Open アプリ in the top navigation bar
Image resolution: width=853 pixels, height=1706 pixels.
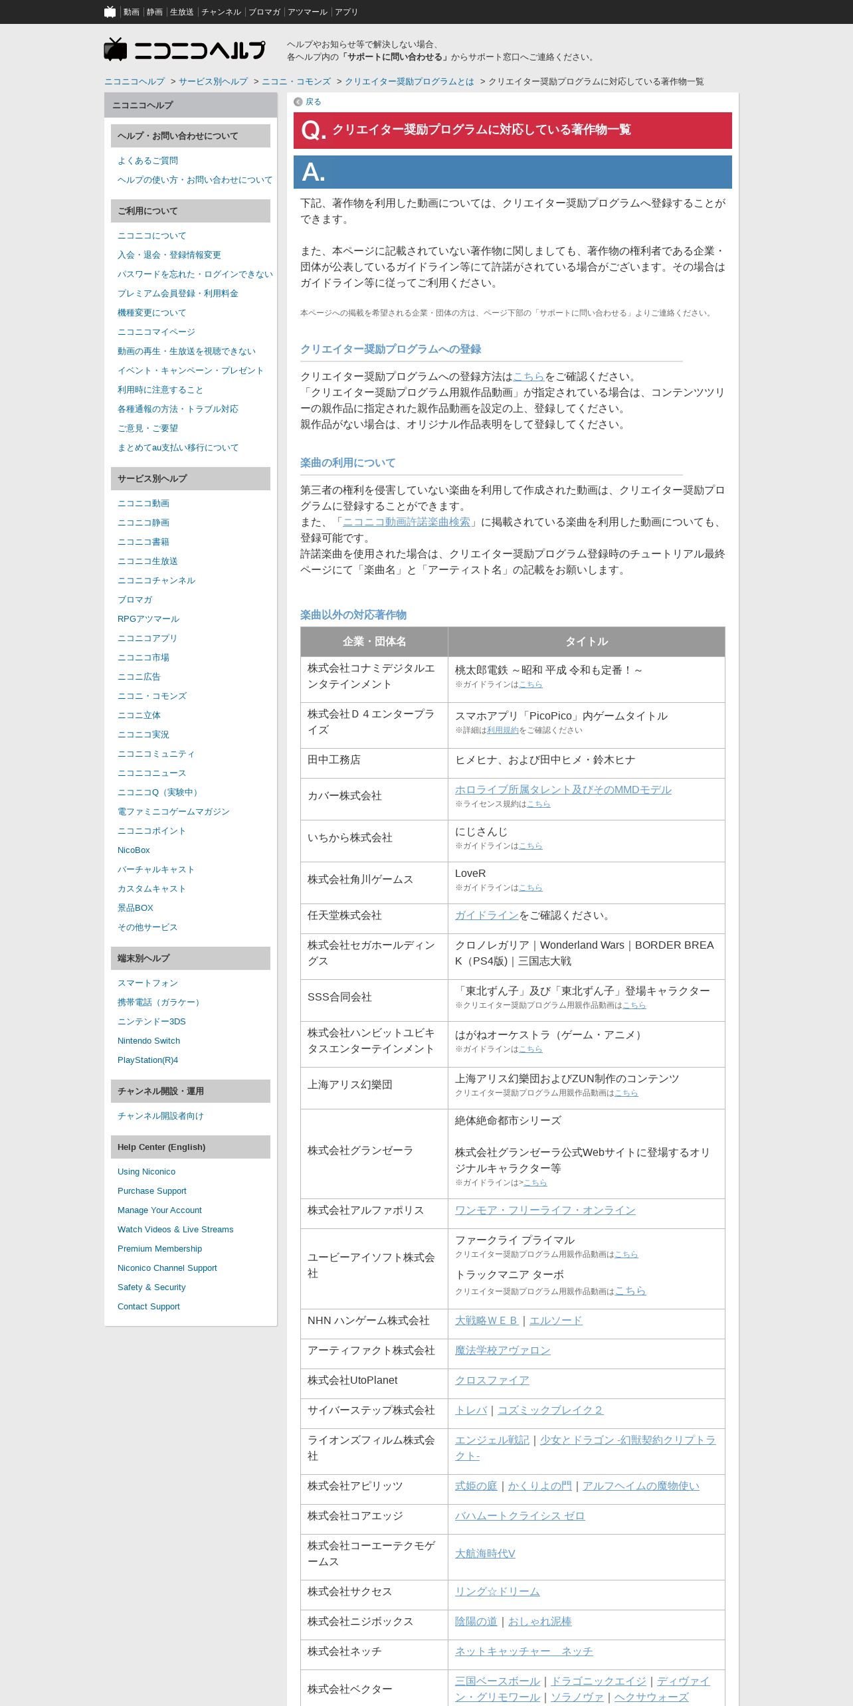[x=346, y=12]
